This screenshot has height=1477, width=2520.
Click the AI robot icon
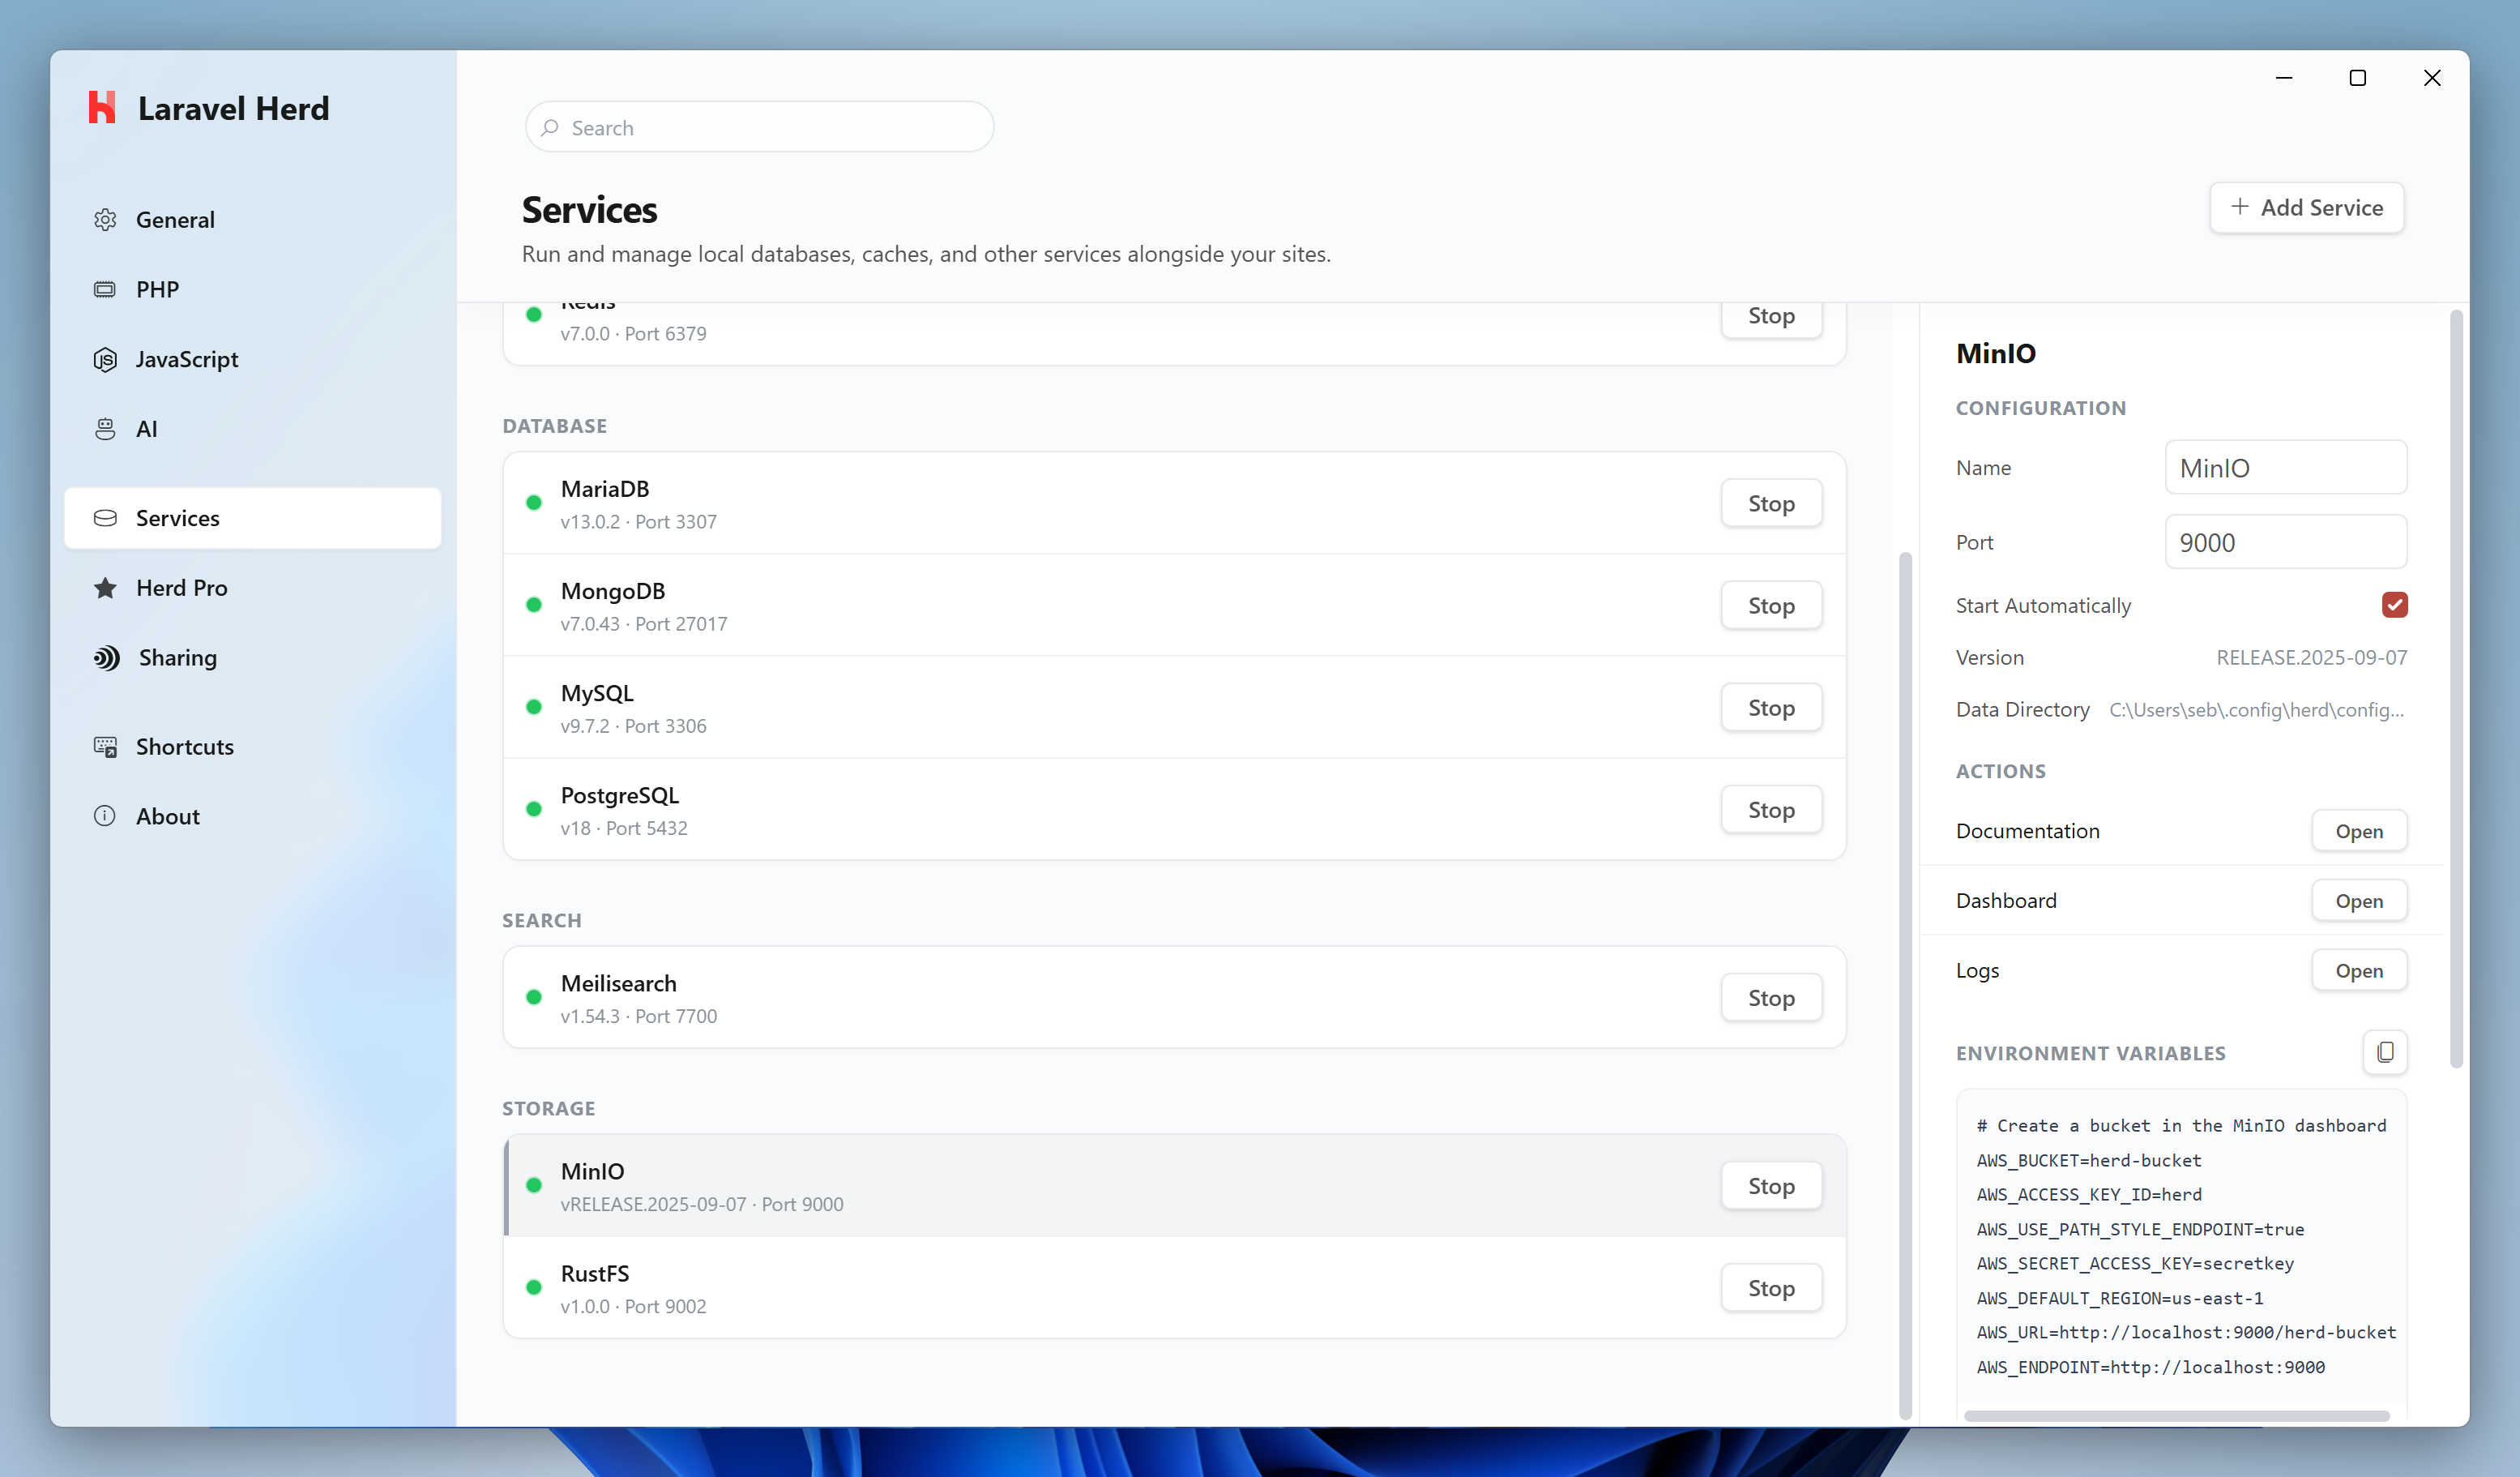tap(105, 428)
